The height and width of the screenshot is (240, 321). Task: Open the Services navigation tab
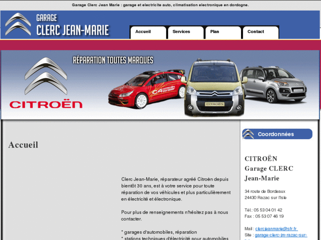(x=186, y=32)
